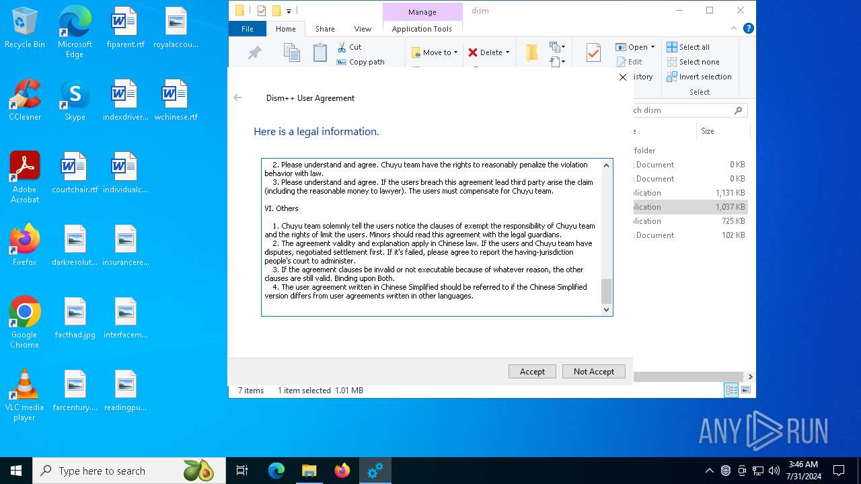Switch to the Share ribbon tab

tap(325, 29)
